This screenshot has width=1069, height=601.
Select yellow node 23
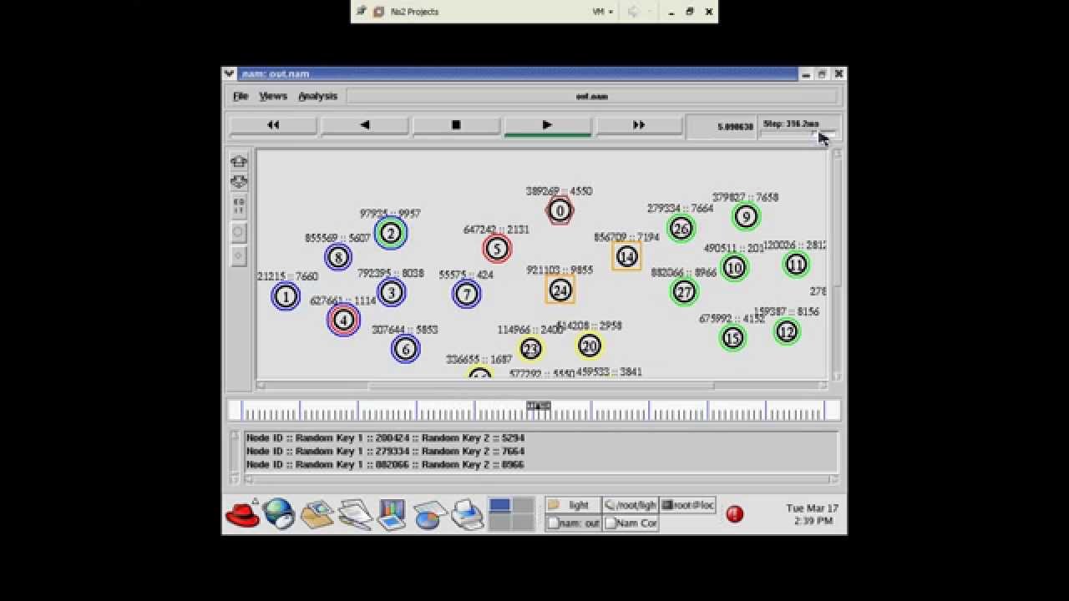531,349
